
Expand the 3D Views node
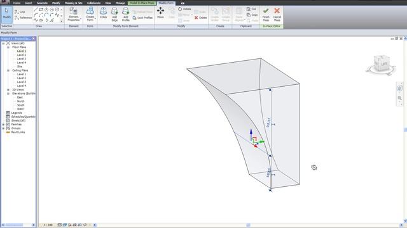[x=8, y=90]
